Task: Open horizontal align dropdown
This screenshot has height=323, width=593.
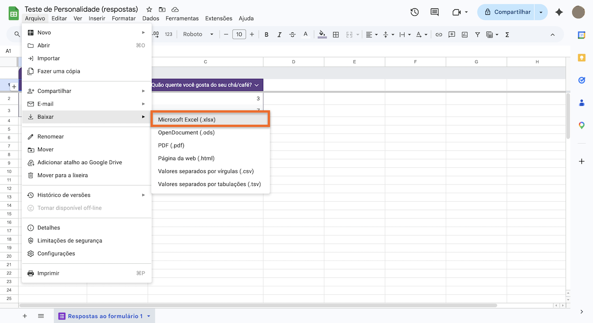Action: point(372,34)
